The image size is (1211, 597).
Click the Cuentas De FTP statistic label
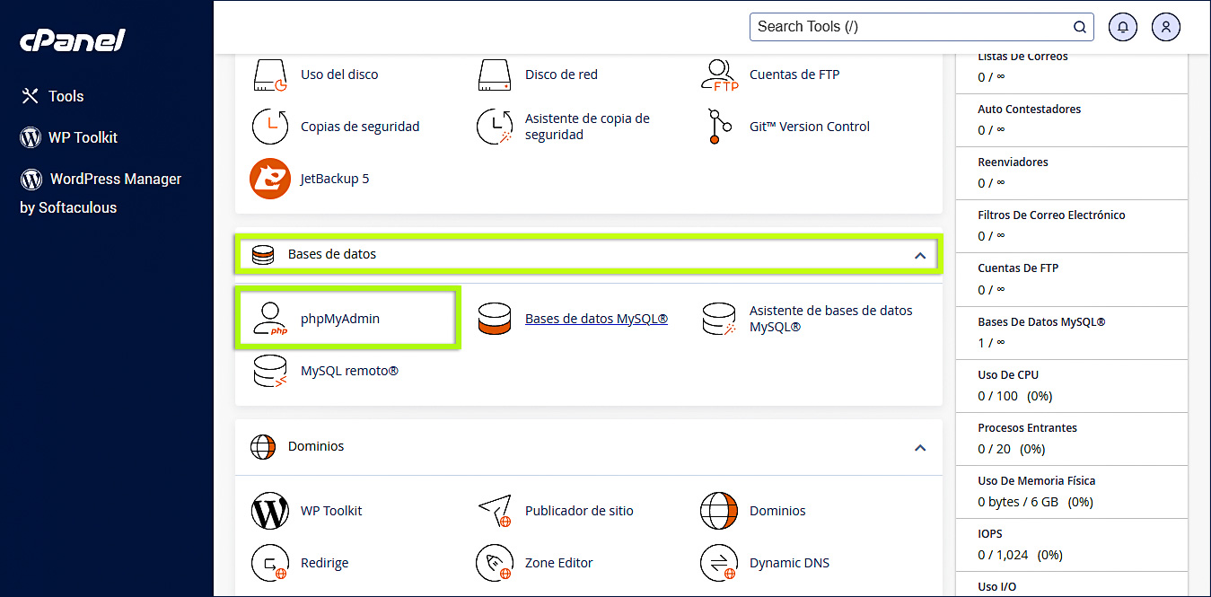pos(1018,268)
